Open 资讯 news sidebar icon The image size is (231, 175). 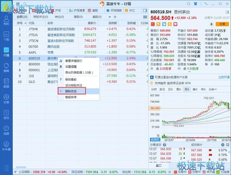[x=6, y=115]
